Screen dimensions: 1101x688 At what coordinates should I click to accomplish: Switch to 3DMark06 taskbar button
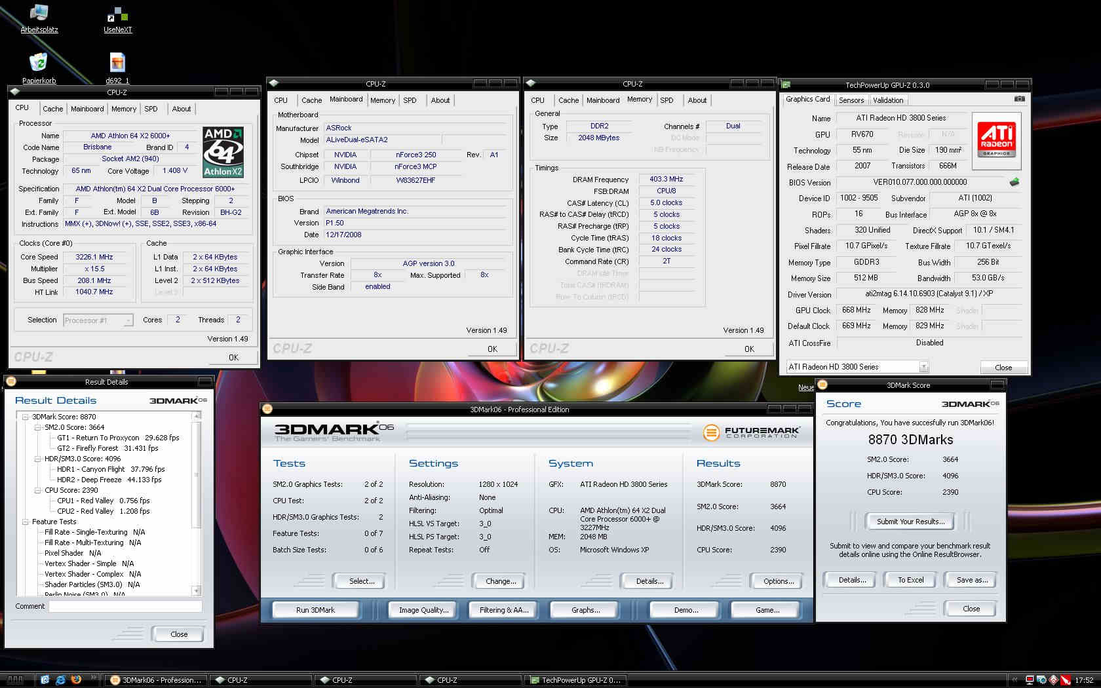coord(156,680)
